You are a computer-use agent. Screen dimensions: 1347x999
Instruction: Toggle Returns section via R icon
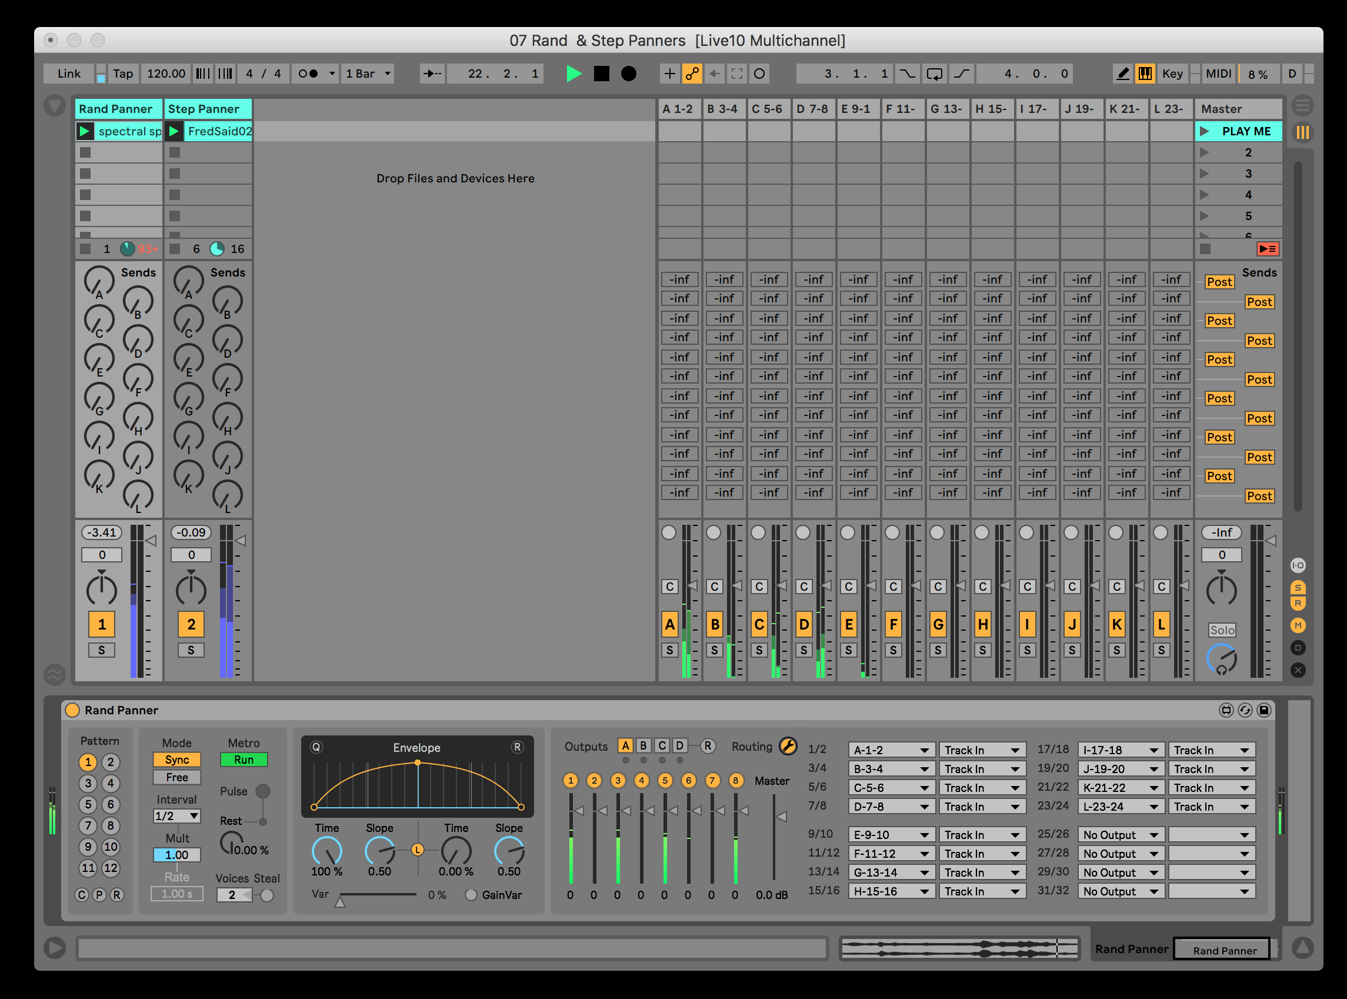pos(1298,603)
